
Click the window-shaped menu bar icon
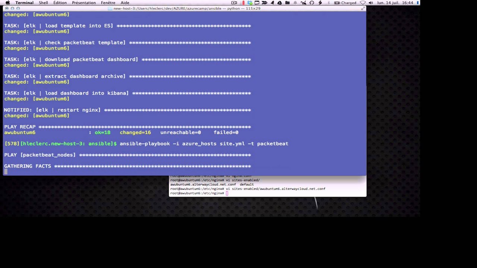coord(257,3)
